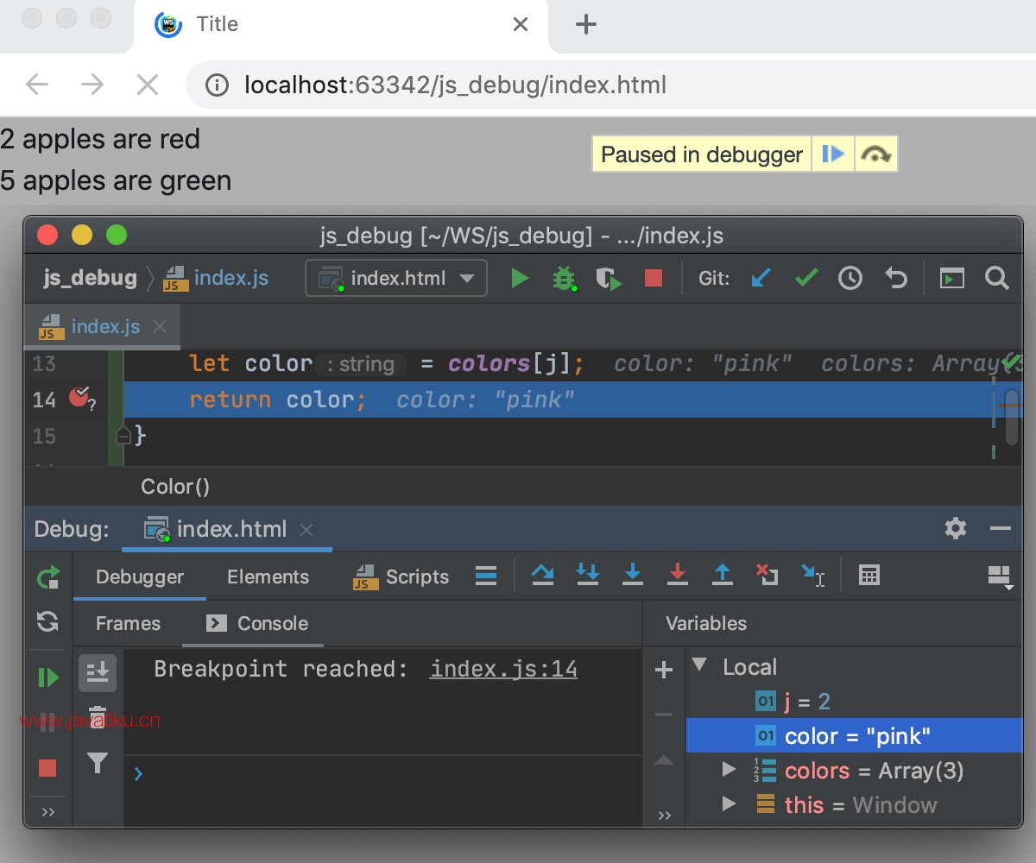Viewport: 1036px width, 863px height.
Task: Open Search Everywhere magnifier
Action: pyautogui.click(x=996, y=278)
